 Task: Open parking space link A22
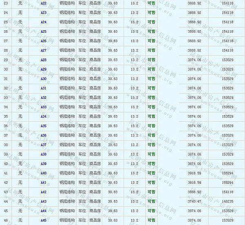coord(44,3)
